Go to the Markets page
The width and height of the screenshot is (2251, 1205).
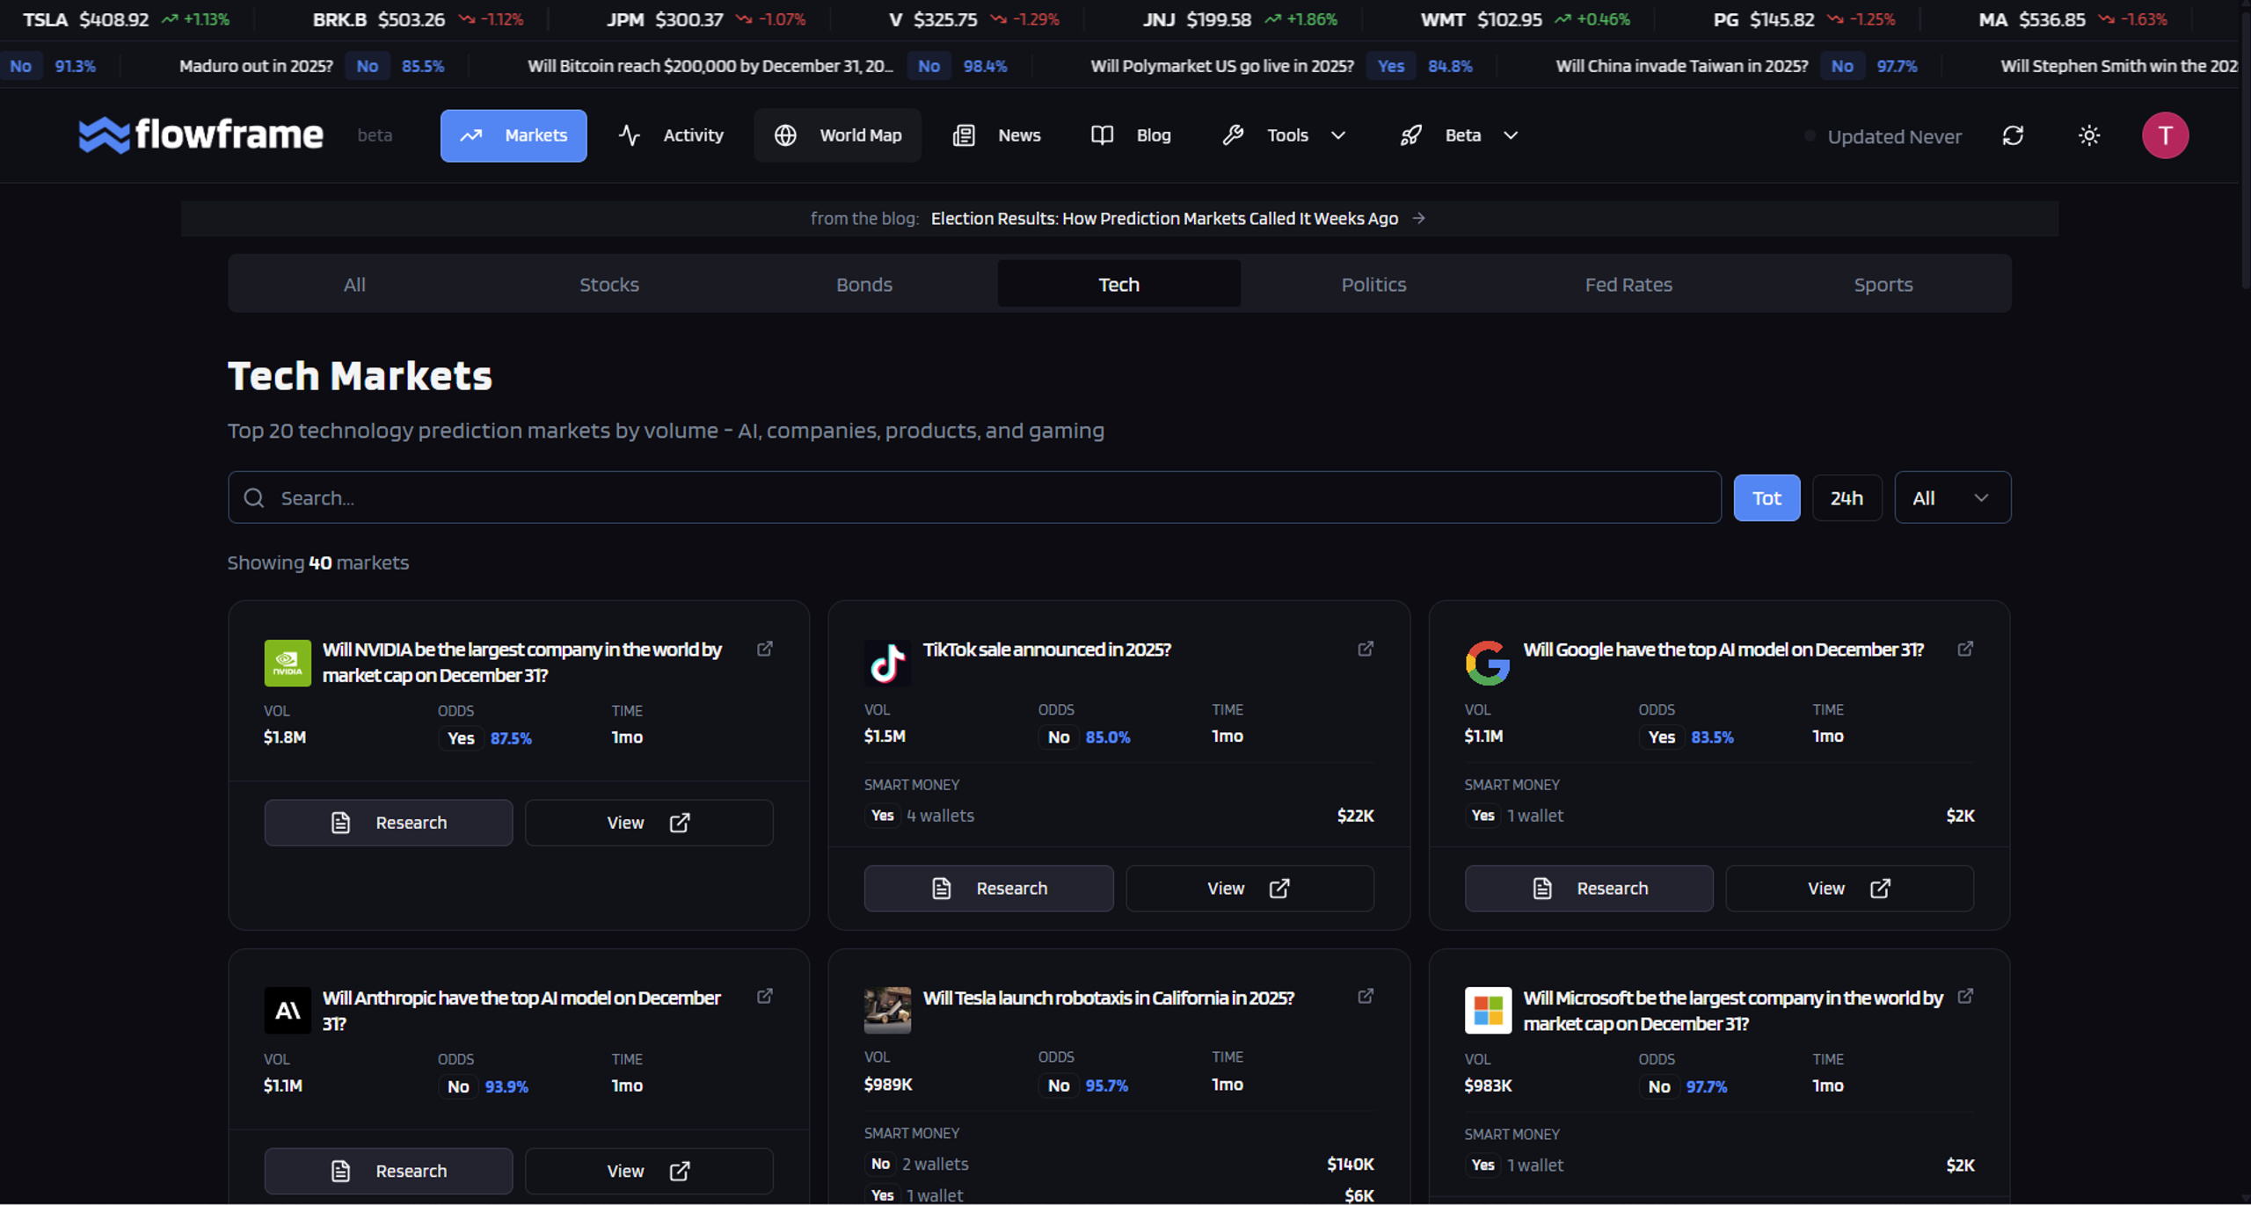click(x=514, y=135)
